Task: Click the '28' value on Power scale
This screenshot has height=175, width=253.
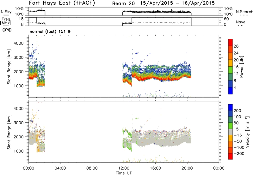Action: point(236,46)
